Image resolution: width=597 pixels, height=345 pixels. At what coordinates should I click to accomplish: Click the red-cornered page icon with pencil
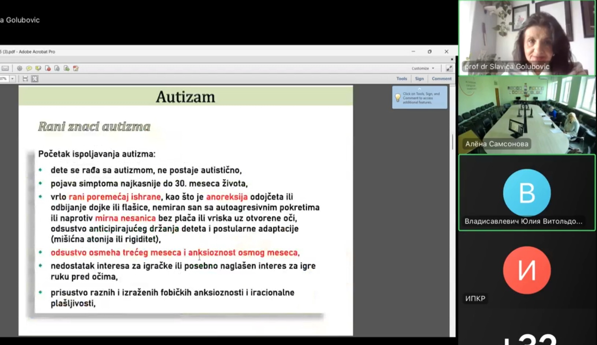coord(76,68)
